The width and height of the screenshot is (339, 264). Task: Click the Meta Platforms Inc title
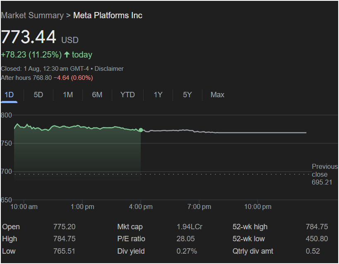(108, 15)
